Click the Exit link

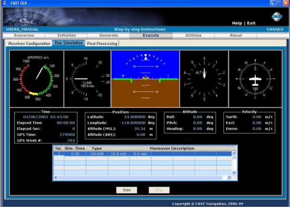pyautogui.click(x=251, y=23)
